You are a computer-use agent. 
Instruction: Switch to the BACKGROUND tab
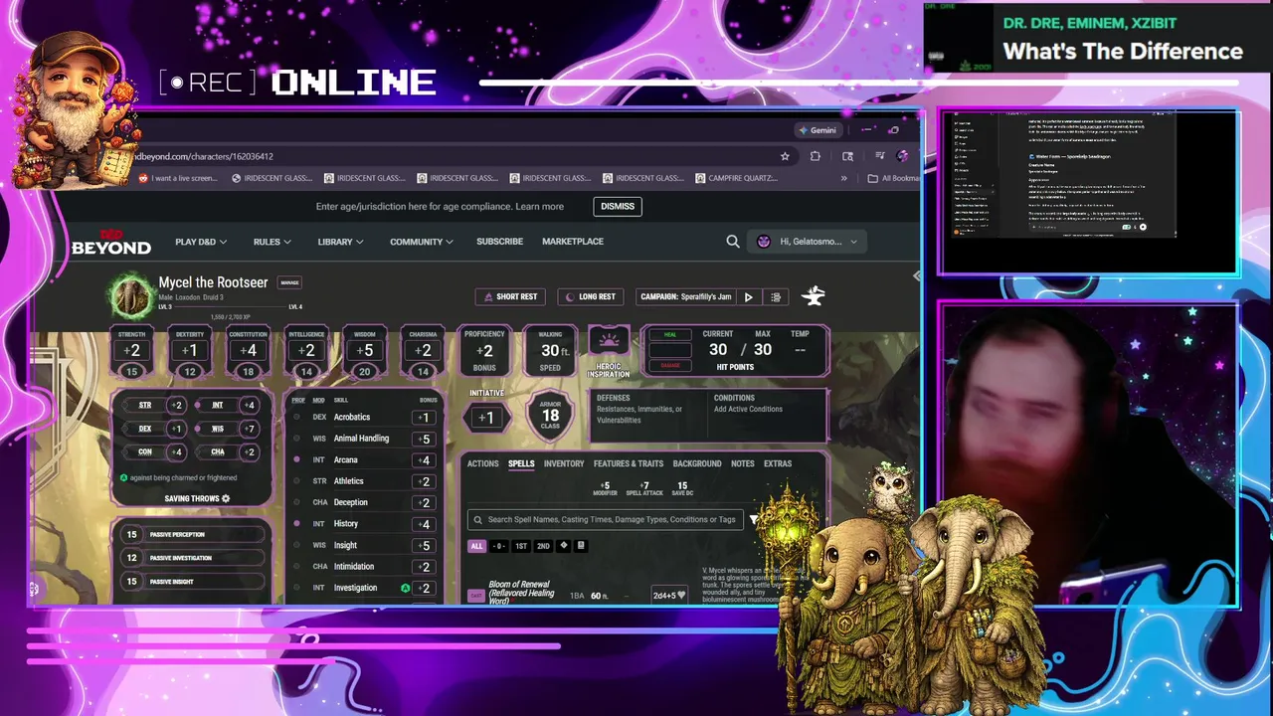tap(697, 463)
